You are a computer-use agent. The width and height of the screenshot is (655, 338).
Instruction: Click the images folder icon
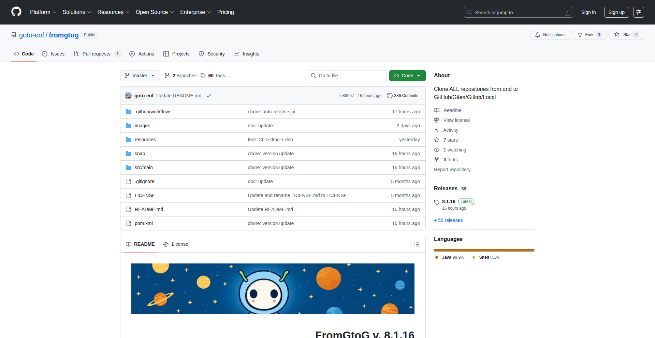point(129,126)
